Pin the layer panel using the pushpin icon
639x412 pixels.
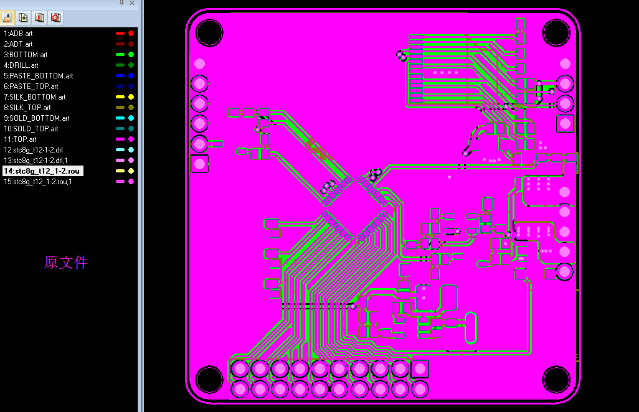121,3
